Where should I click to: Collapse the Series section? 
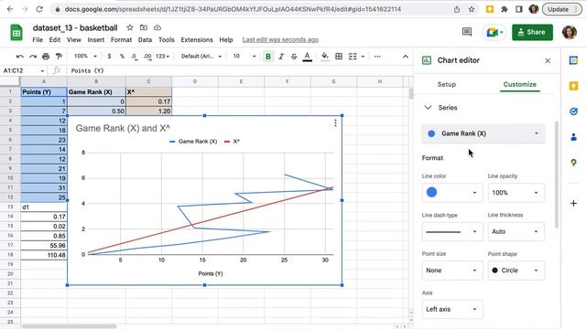tap(428, 108)
